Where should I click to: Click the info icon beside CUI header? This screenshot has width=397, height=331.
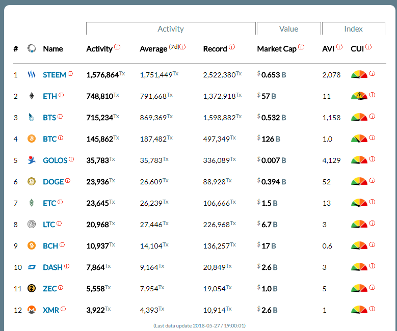tap(368, 46)
